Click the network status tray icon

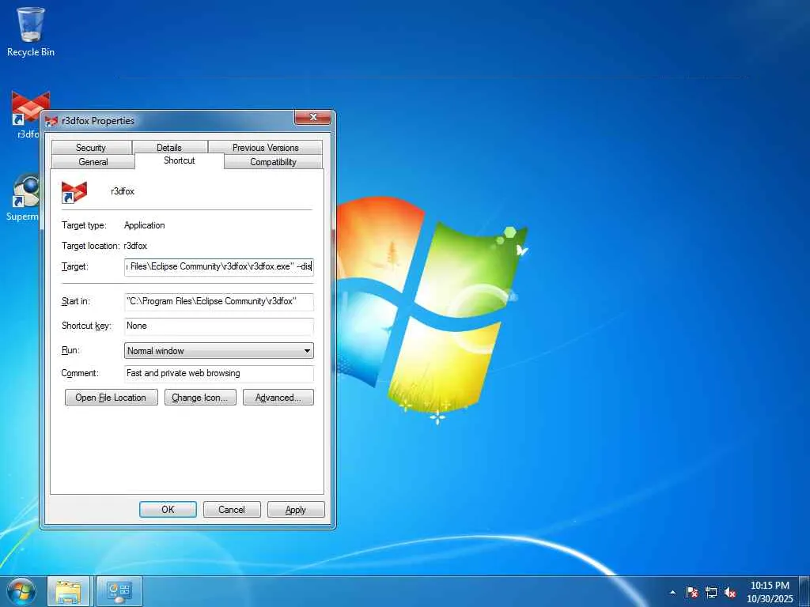[x=711, y=593]
